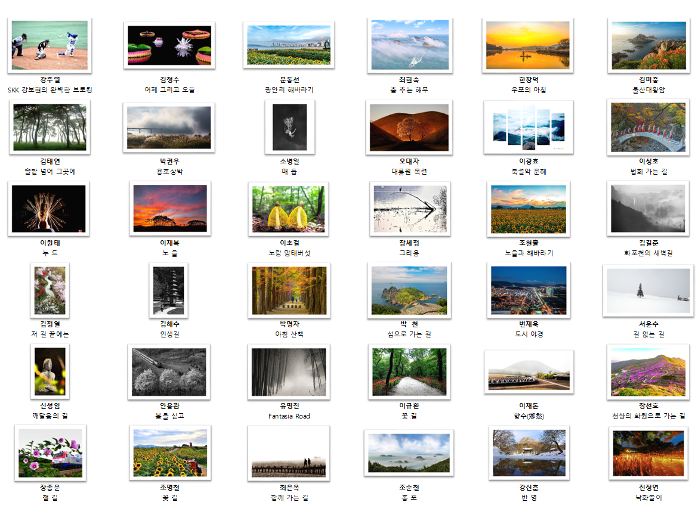Open the 낙화놀이 night fireworks thumbnail
Image resolution: width=698 pixels, height=530 pixels.
click(x=648, y=453)
